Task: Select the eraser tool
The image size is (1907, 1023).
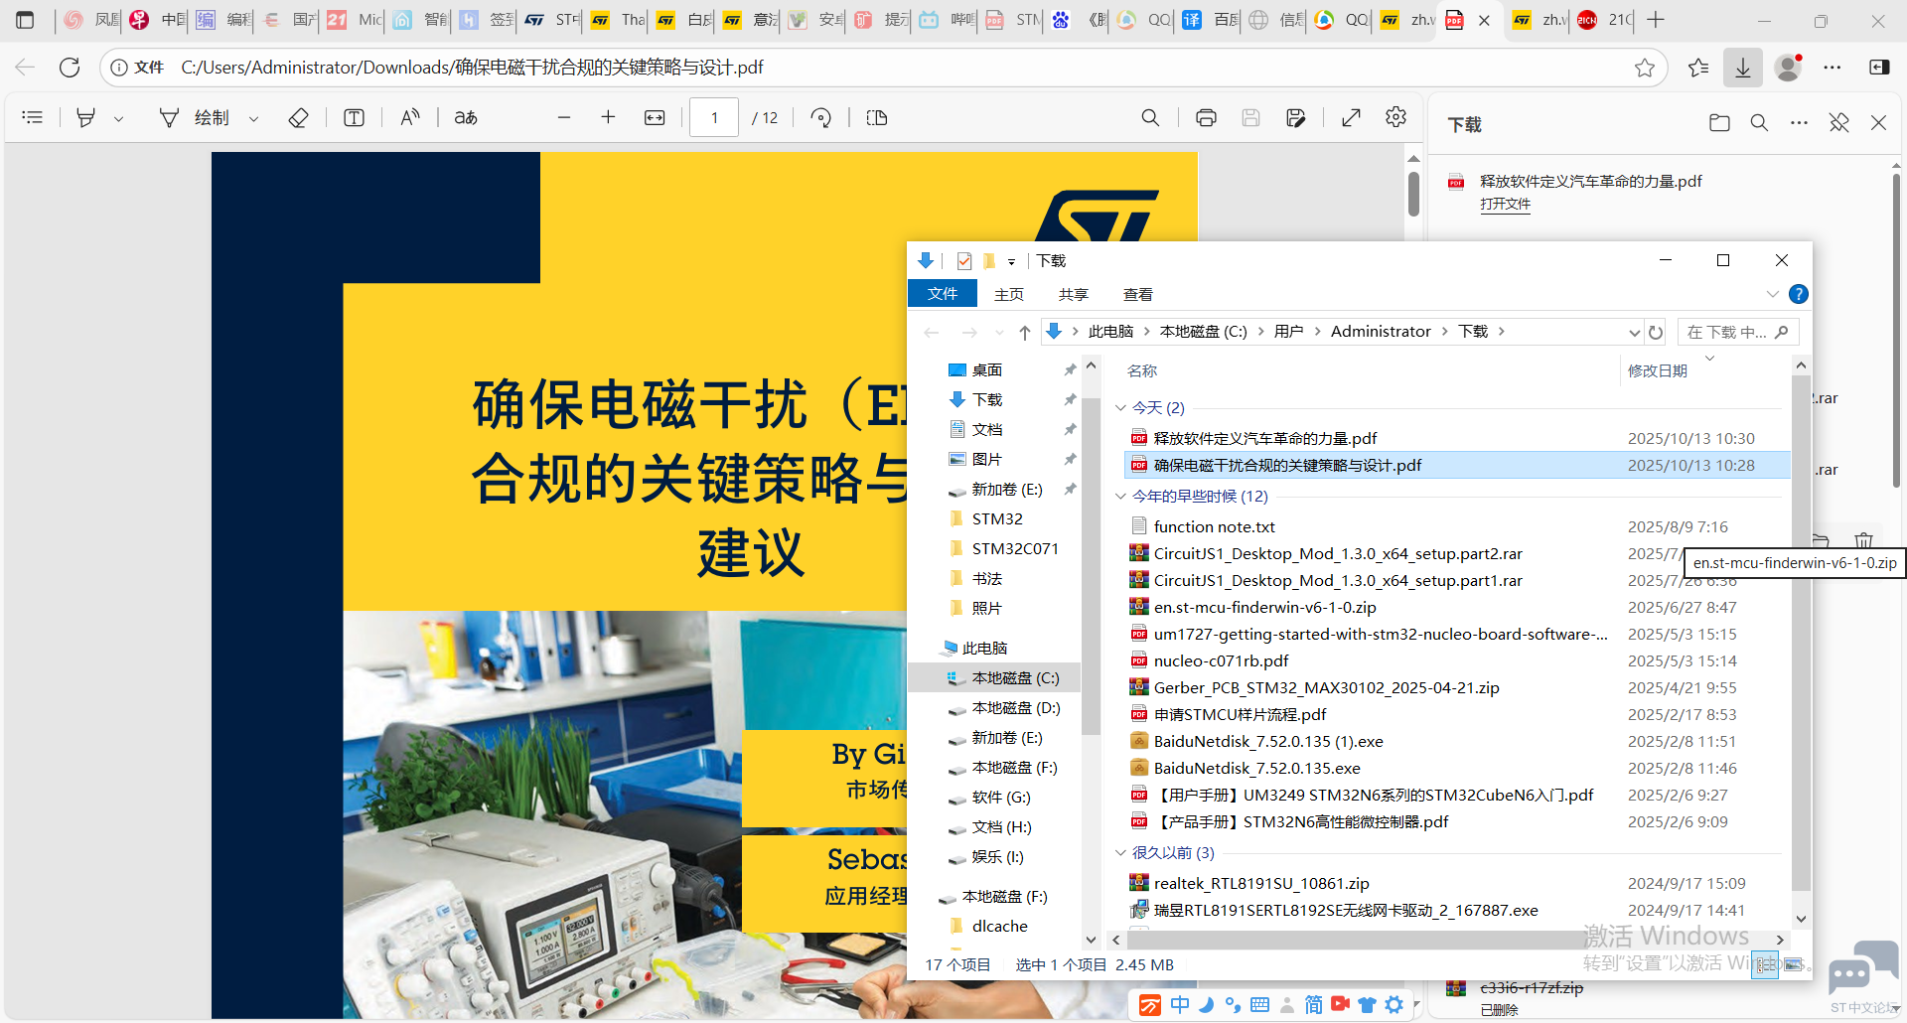Action: 298,117
